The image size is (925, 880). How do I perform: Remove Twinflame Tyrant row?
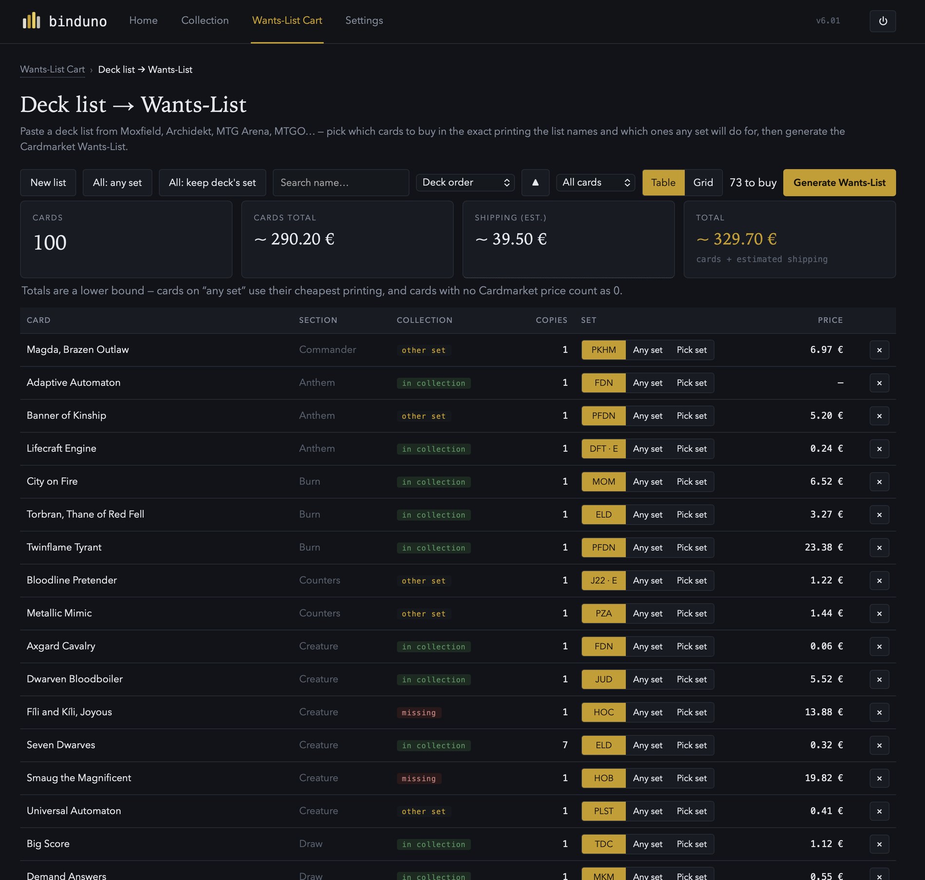pos(879,548)
